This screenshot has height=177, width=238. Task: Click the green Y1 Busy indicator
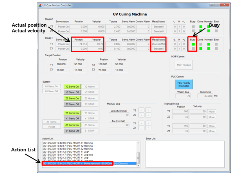click(x=193, y=44)
